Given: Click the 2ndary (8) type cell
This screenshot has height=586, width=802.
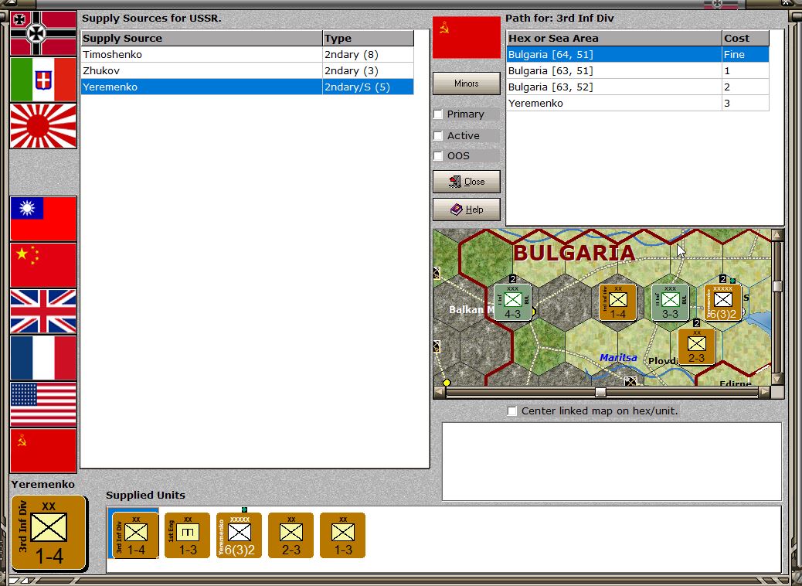Looking at the screenshot, I should tap(369, 54).
